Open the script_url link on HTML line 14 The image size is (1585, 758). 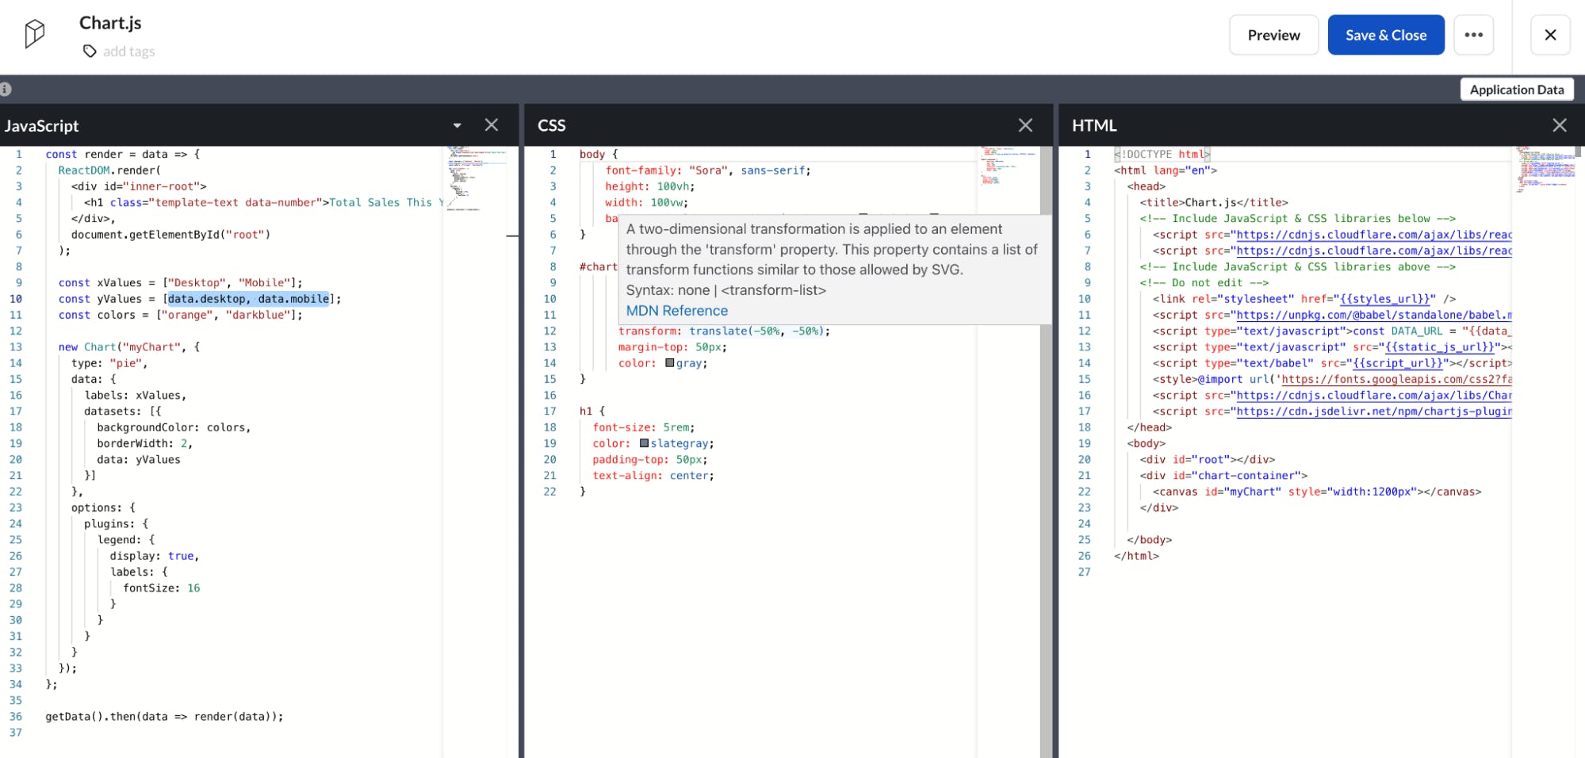pos(1397,363)
